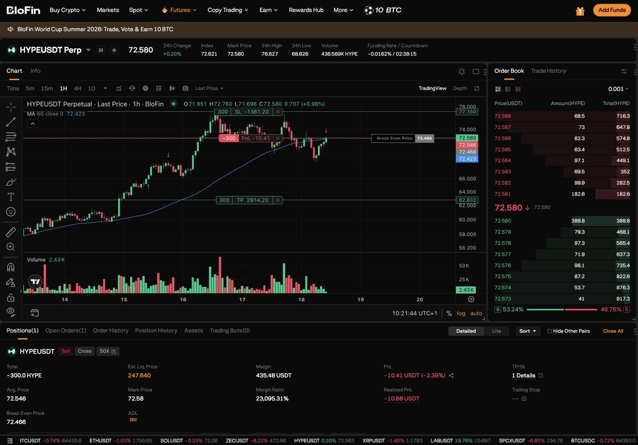Take a chart snapshot with camera icon
Screen dimensions: 638x445
tap(185, 88)
